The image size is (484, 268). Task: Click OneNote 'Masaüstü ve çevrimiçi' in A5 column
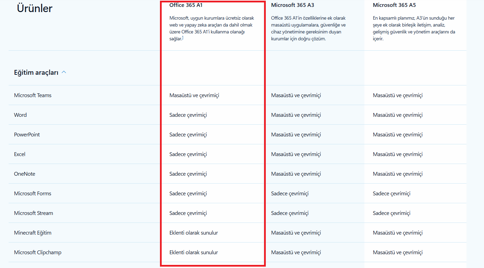[x=397, y=174]
